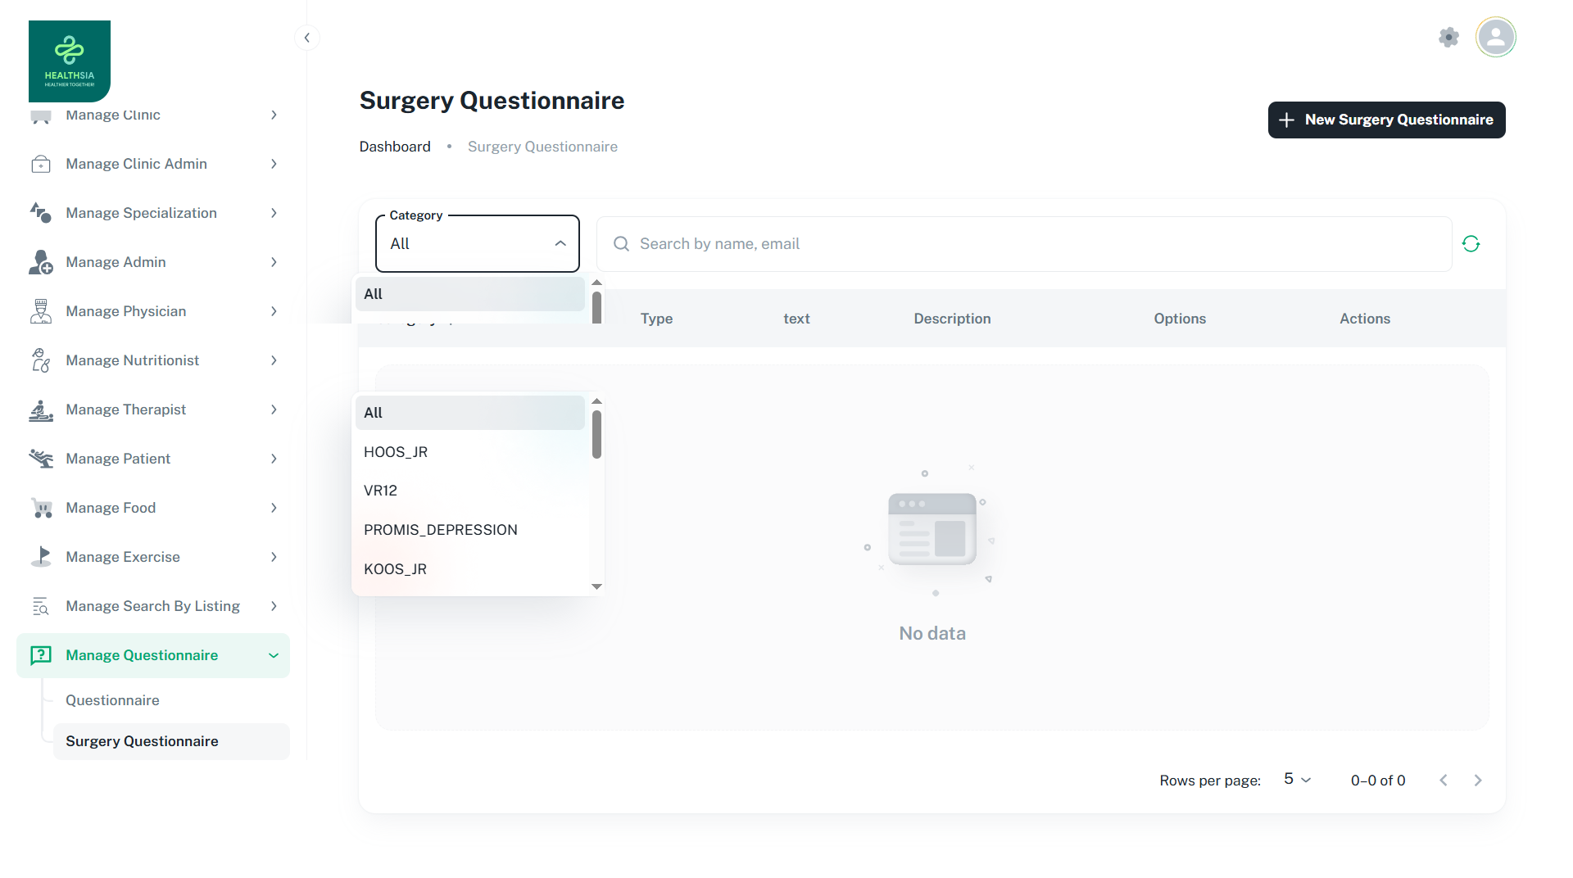This screenshot has width=1573, height=878.
Task: Open the Questionnaire submenu item
Action: coord(112,700)
